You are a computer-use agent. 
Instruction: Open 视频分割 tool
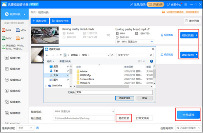[x=13, y=58]
